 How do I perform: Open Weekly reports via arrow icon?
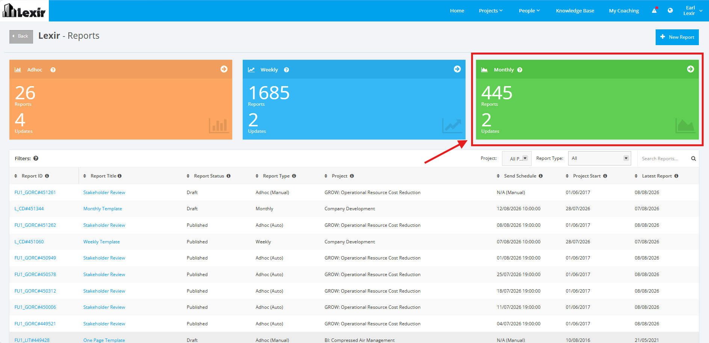click(457, 69)
